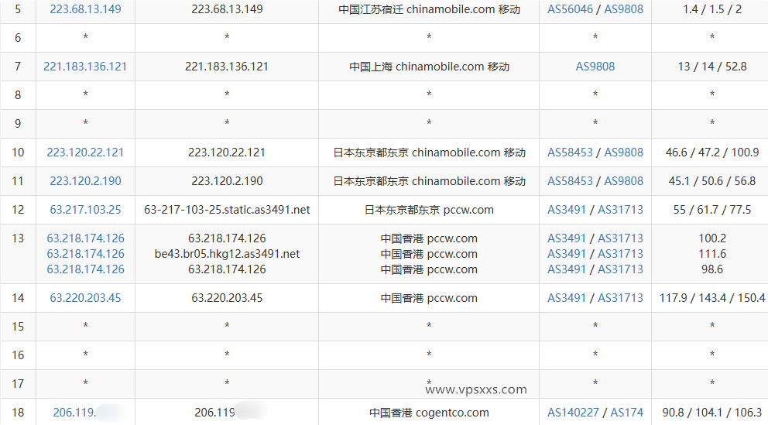Image resolution: width=768 pixels, height=425 pixels.
Task: Open AS9808 link in hop 5 row
Action: click(623, 9)
